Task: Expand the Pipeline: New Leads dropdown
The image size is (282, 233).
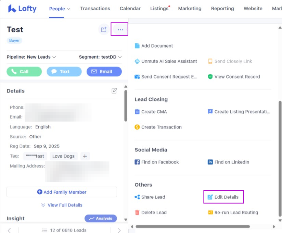Action: click(x=31, y=57)
